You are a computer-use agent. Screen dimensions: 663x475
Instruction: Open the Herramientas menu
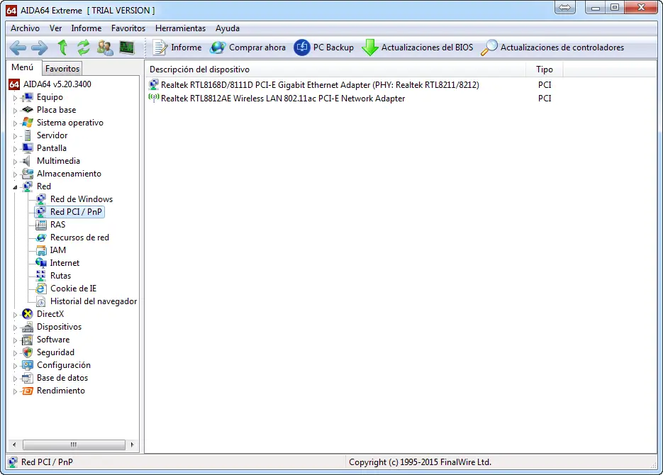click(x=180, y=28)
